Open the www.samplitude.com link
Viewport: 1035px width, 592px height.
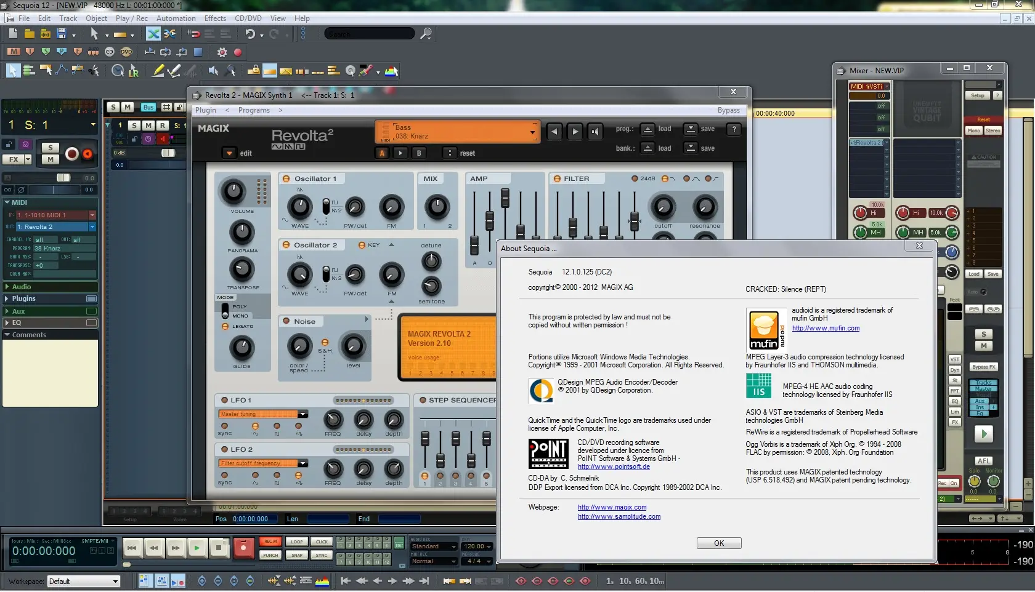tap(619, 517)
